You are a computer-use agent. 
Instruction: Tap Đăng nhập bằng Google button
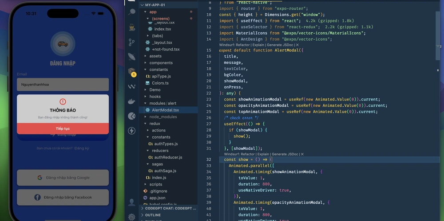coord(63,178)
